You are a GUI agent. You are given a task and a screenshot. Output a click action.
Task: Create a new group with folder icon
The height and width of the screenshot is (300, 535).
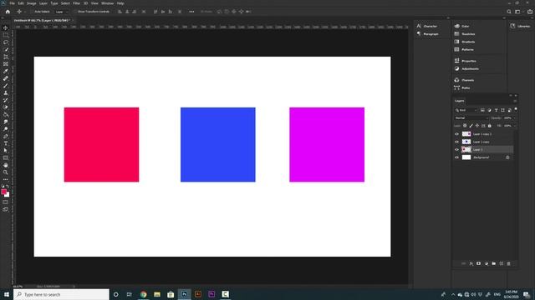tap(494, 263)
